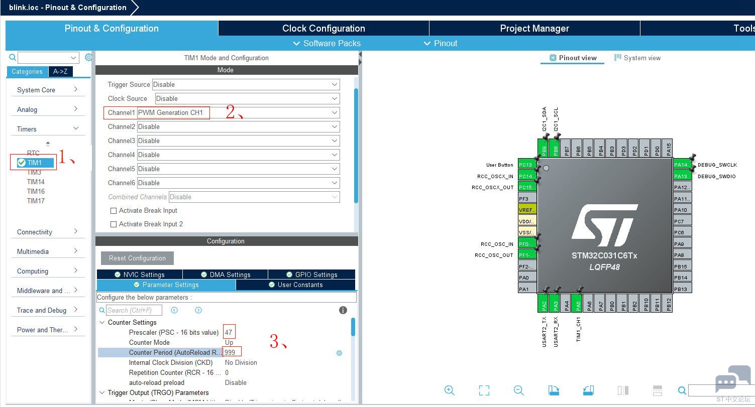
Task: Open the GPIO Settings tab
Action: 311,275
